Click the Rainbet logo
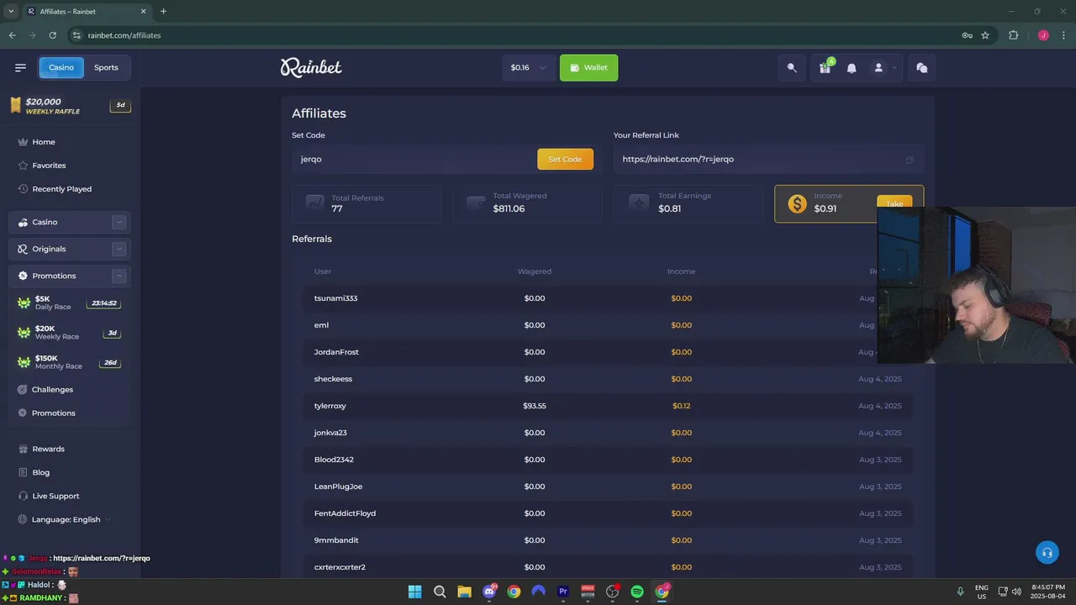 pos(311,67)
